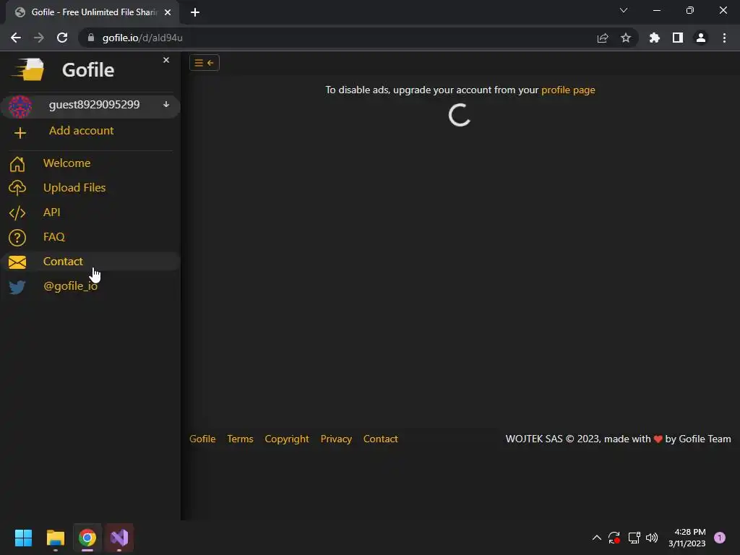Collapse the sidebar using the hamburger arrow button
740x555 pixels.
tap(205, 63)
